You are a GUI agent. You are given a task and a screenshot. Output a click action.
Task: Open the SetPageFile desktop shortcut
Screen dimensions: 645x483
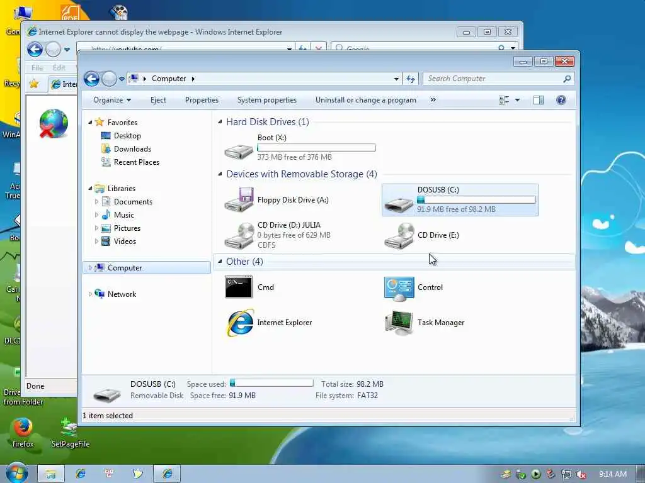70,432
